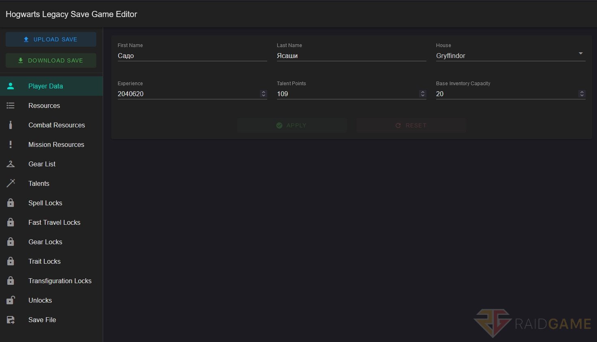Select Transfiguration Locks in the sidebar
Viewport: 597px width, 342px height.
tap(51, 281)
